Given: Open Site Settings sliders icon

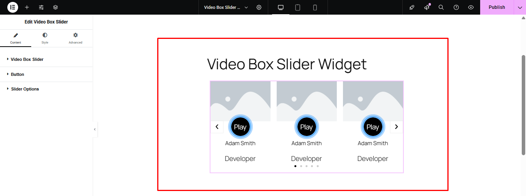Looking at the screenshot, I should [41, 7].
